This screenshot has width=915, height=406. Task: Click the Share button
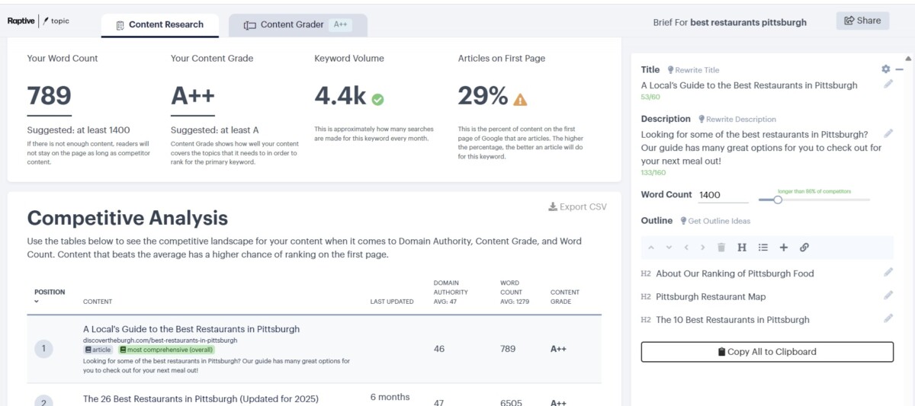862,21
